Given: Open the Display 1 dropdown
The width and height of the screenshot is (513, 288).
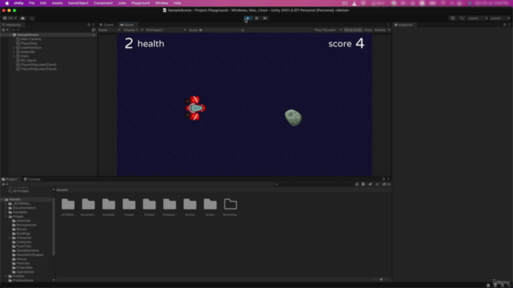Looking at the screenshot, I should tap(133, 30).
